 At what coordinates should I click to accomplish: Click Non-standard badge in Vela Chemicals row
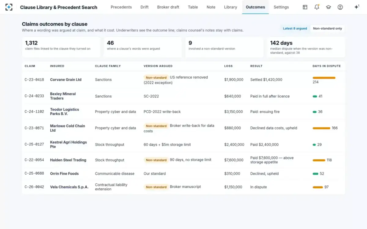[156, 187]
